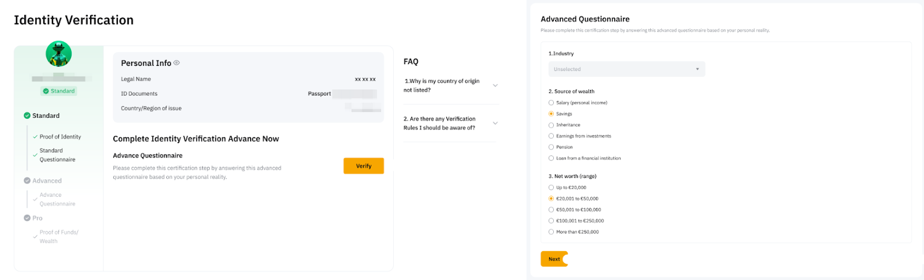
Task: Click checkmark next to Proof of Identity
Action: coord(35,137)
